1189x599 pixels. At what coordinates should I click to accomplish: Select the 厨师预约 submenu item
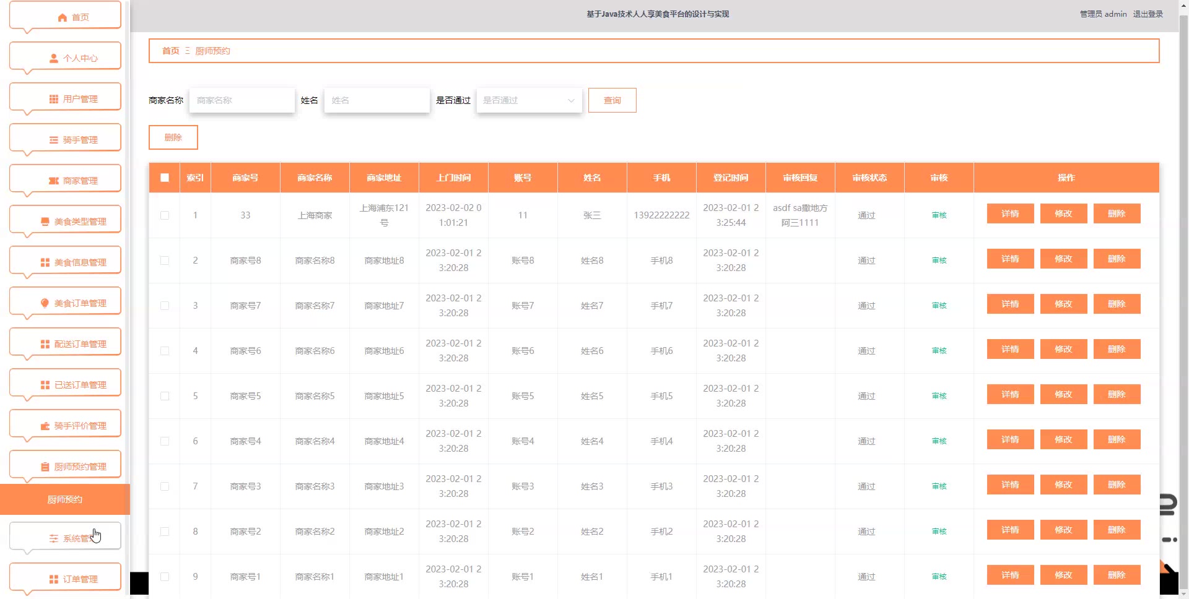(x=65, y=499)
